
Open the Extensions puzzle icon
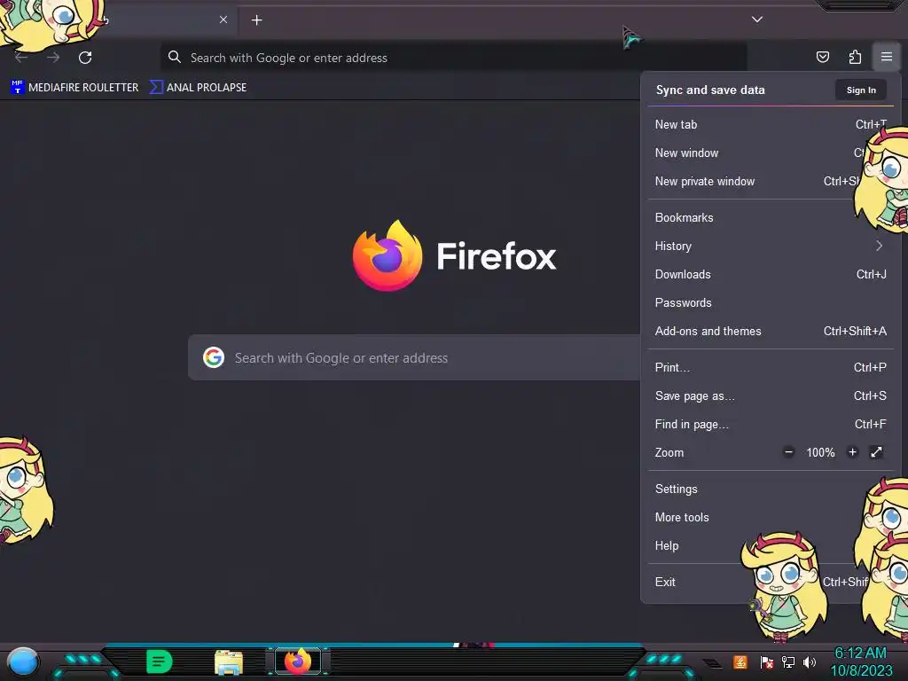tap(855, 57)
